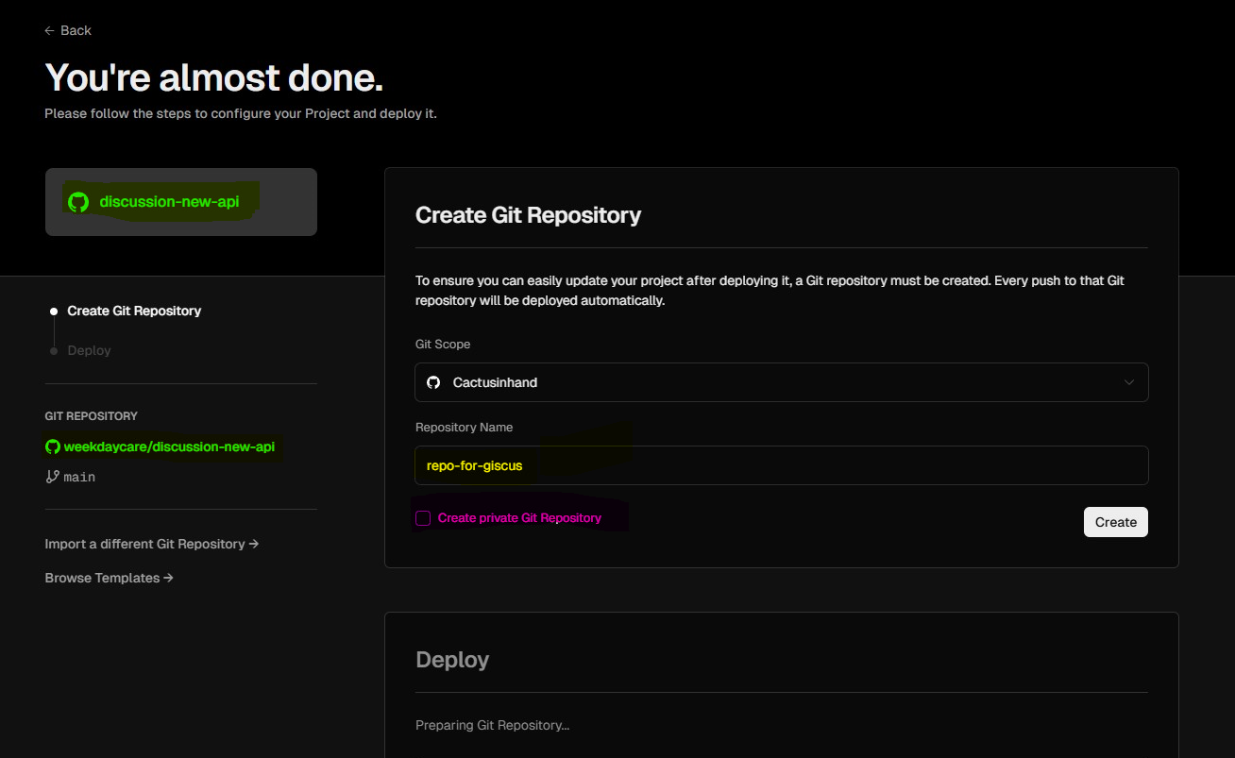Viewport: 1235px width, 758px height.
Task: Open the weekdaycare/discussion-new-api repository link
Action: [x=169, y=446]
